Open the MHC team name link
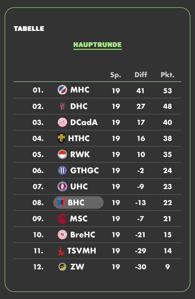This screenshot has width=195, height=299. pyautogui.click(x=80, y=90)
